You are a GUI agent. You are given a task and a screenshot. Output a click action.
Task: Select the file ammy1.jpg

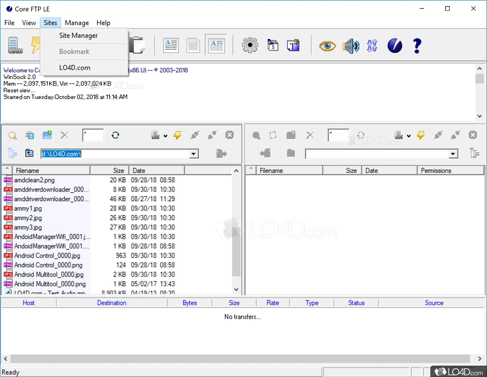click(28, 208)
